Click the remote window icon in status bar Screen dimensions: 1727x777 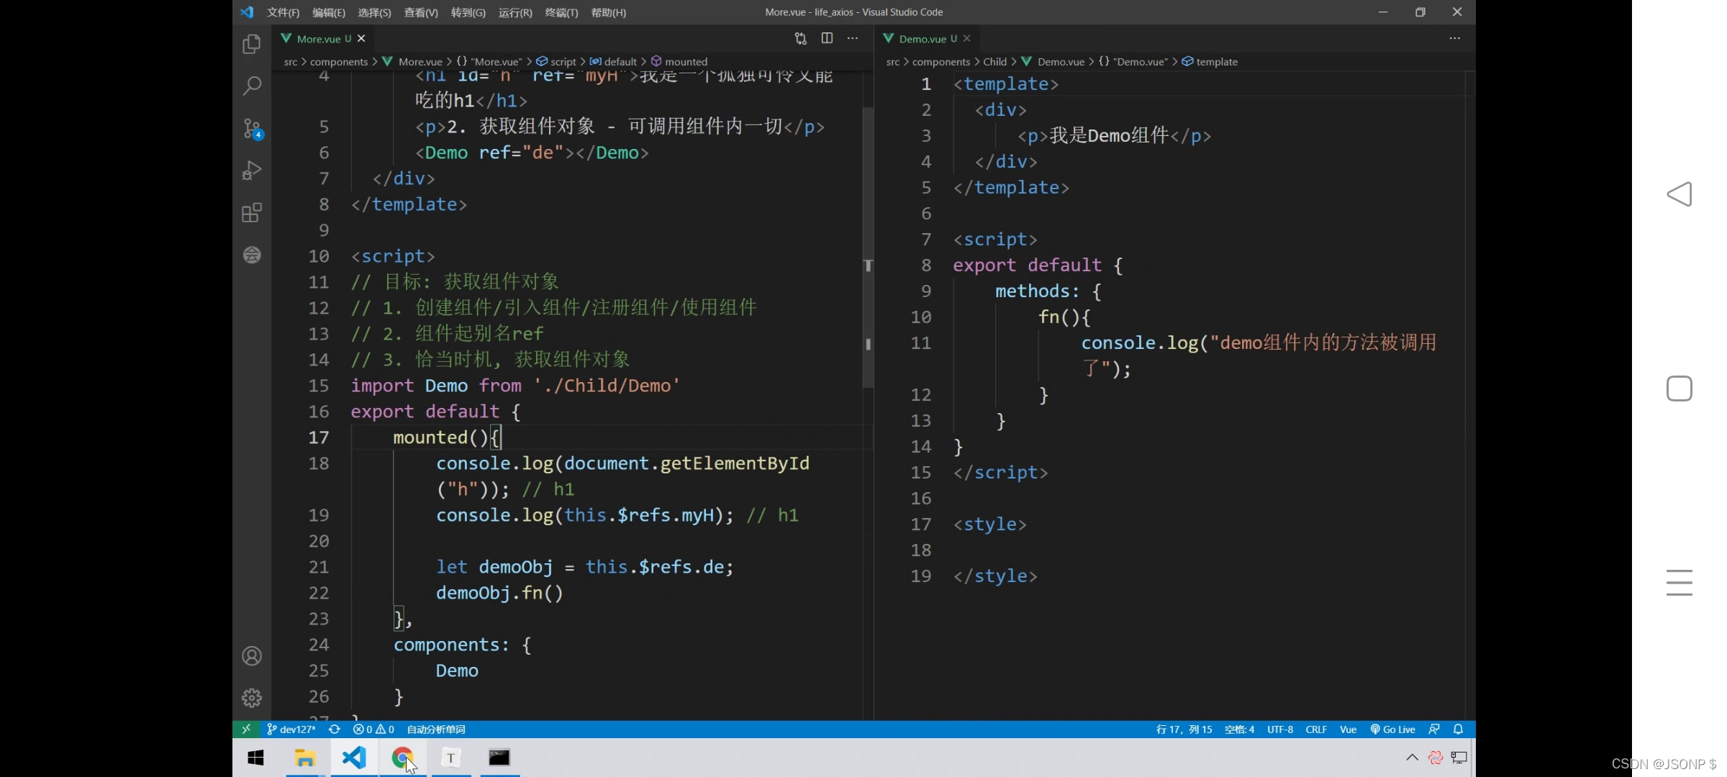click(246, 729)
